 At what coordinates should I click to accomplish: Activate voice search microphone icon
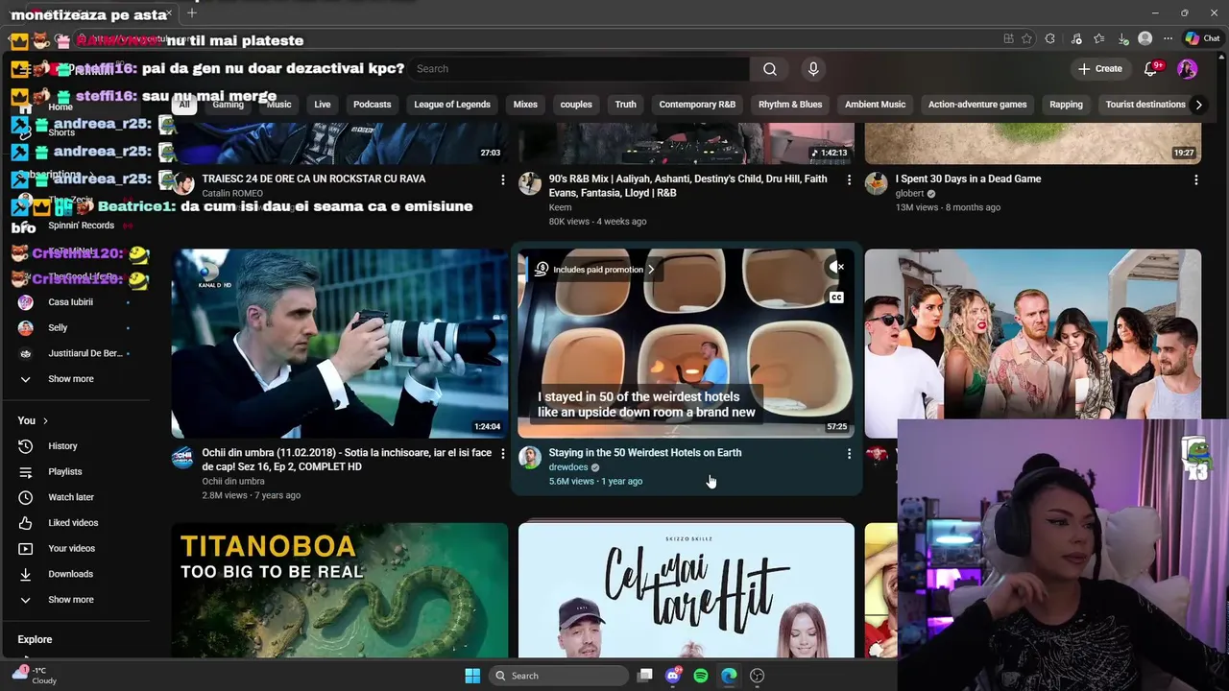(813, 69)
